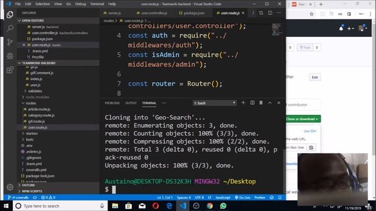Click the green Clone or download button
The width and height of the screenshot is (376, 211).
(x=303, y=119)
